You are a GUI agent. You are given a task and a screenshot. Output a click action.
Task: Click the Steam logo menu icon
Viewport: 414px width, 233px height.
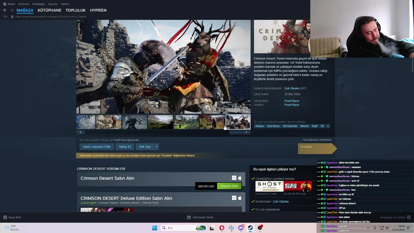click(x=5, y=4)
